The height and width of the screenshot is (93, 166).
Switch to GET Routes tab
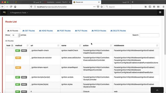(x=29, y=31)
